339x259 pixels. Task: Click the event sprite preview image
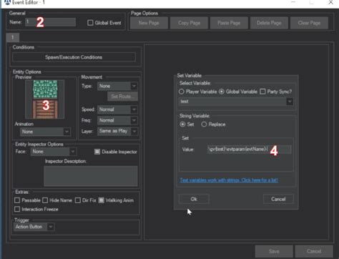45,99
